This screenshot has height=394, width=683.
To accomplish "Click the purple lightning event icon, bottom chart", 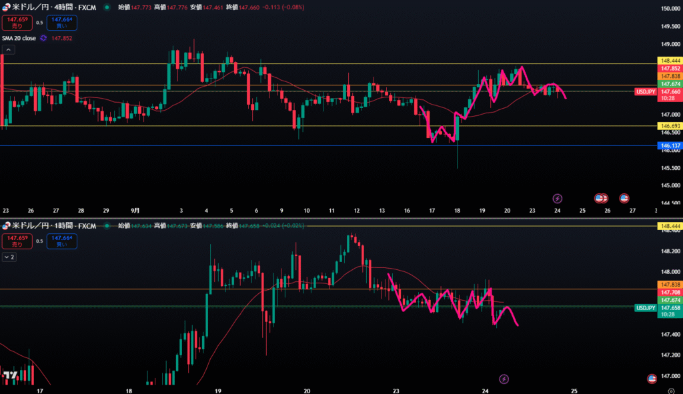I will click(504, 378).
